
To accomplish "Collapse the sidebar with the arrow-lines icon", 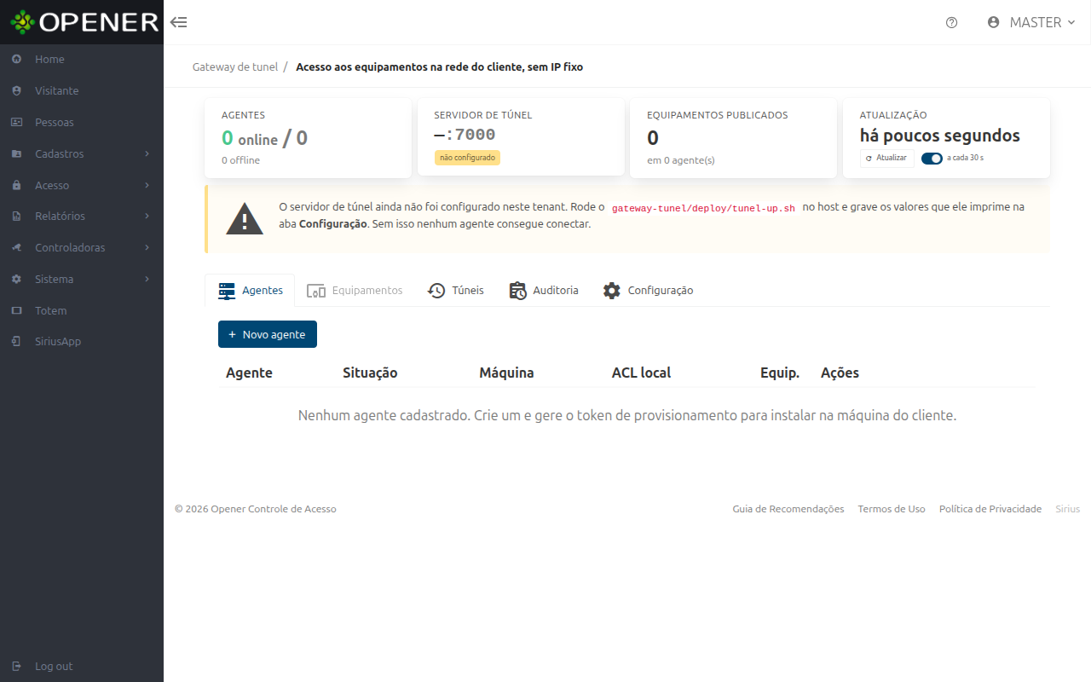I will [x=178, y=22].
